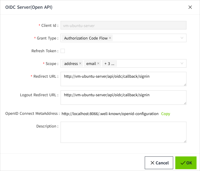Remove the Authorization Code Flow tag
Screen dimensions: 200x171
tap(110, 38)
